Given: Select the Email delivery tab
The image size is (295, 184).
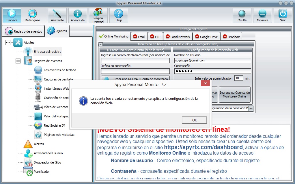Looking at the screenshot, I should (x=139, y=37).
